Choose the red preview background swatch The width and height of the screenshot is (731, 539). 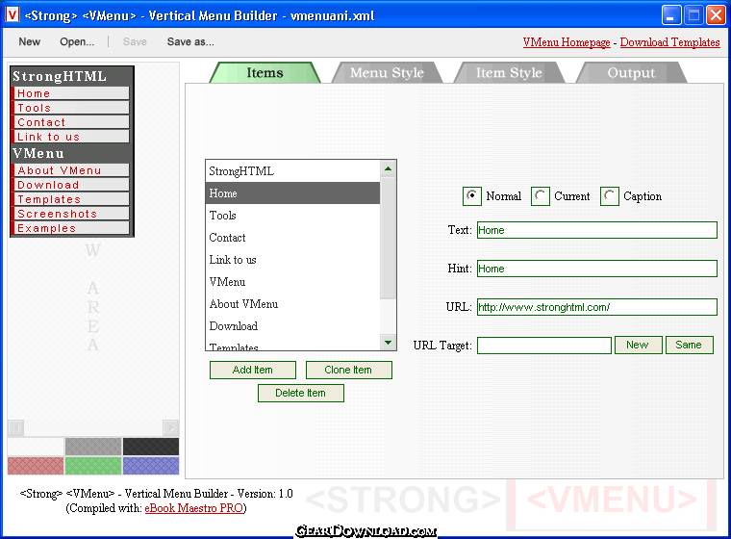36,466
